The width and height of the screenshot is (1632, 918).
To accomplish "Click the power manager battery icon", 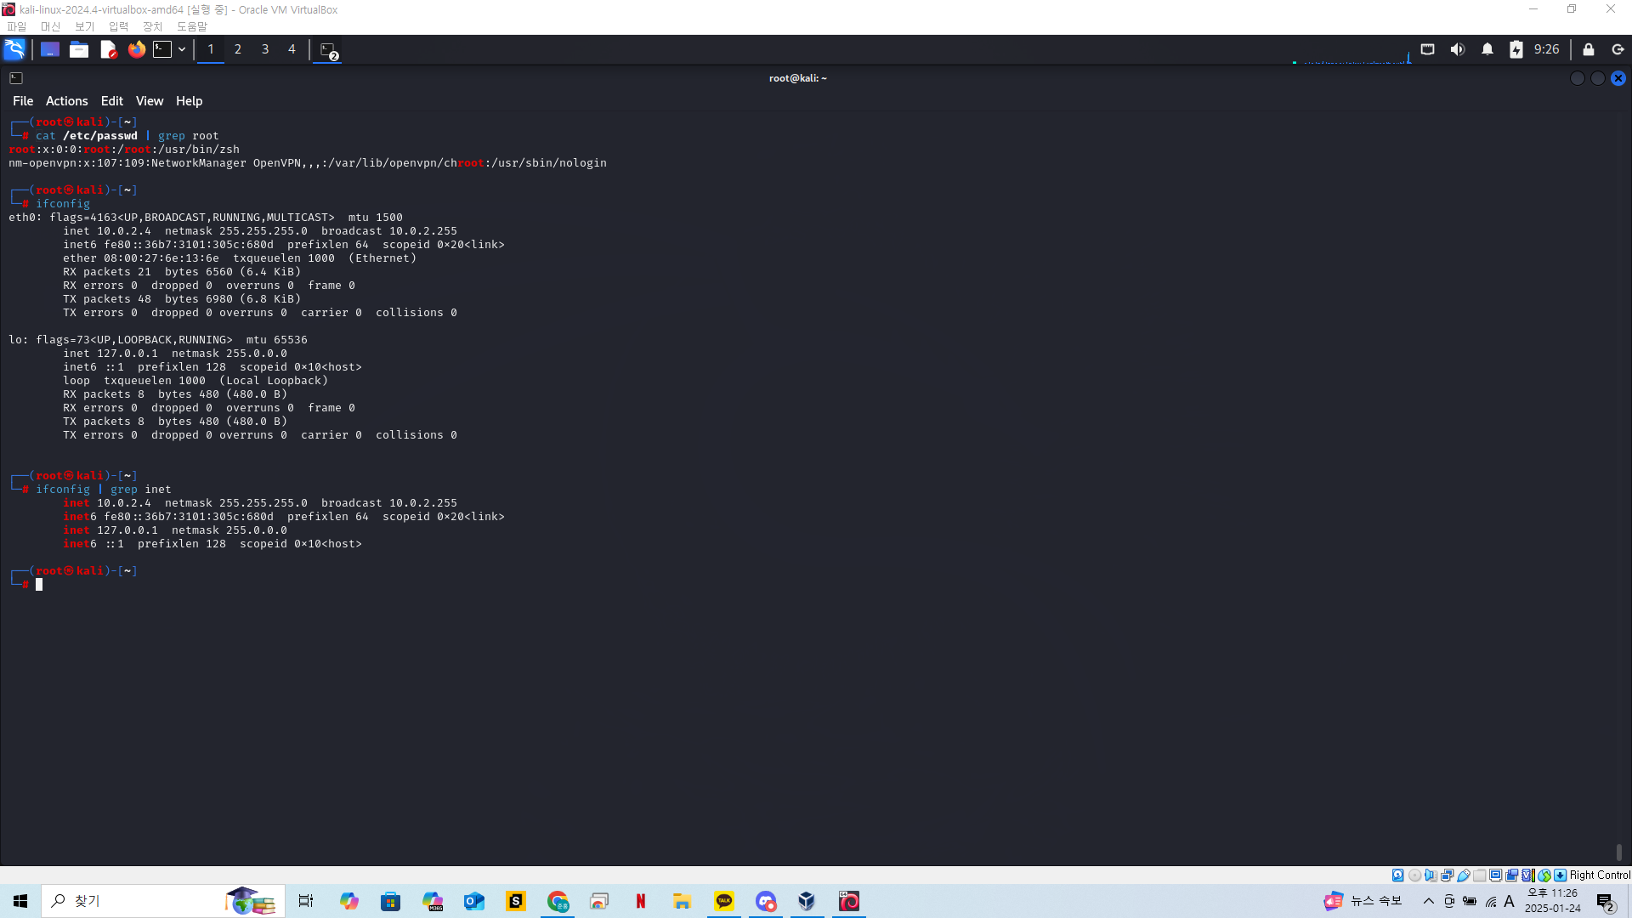I will coord(1516,49).
